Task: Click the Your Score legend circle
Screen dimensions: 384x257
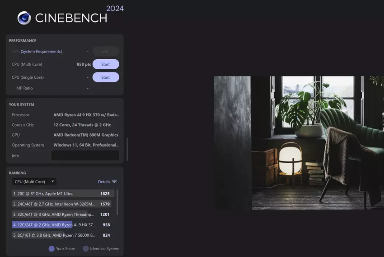Action: (x=52, y=248)
